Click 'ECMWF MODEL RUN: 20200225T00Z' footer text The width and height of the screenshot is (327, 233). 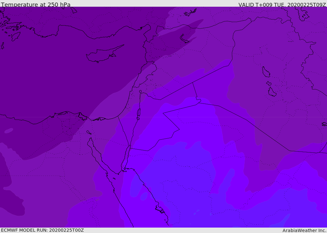(42, 230)
